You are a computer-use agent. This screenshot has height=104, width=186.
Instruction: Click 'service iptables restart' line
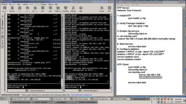pyautogui.click(x=129, y=59)
